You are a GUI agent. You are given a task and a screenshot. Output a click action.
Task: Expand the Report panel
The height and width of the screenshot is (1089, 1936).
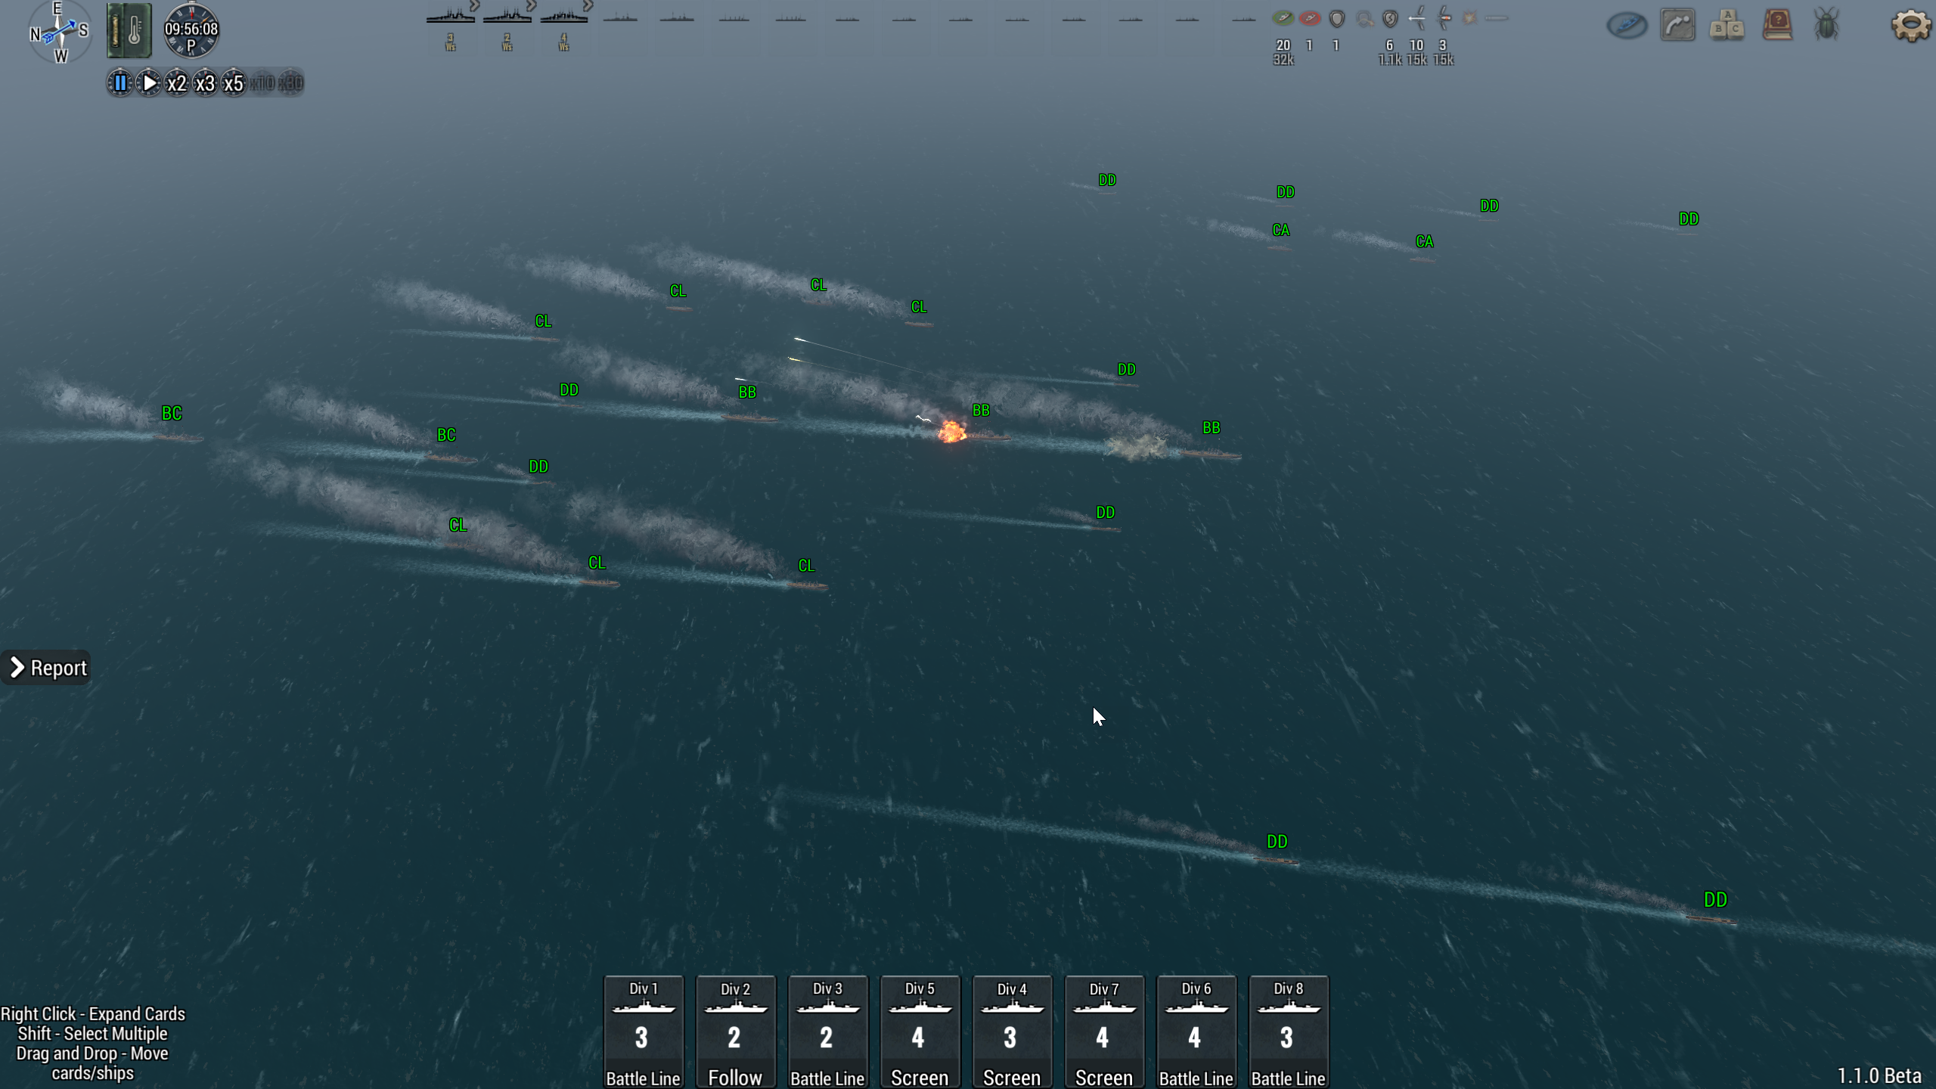[x=47, y=668]
